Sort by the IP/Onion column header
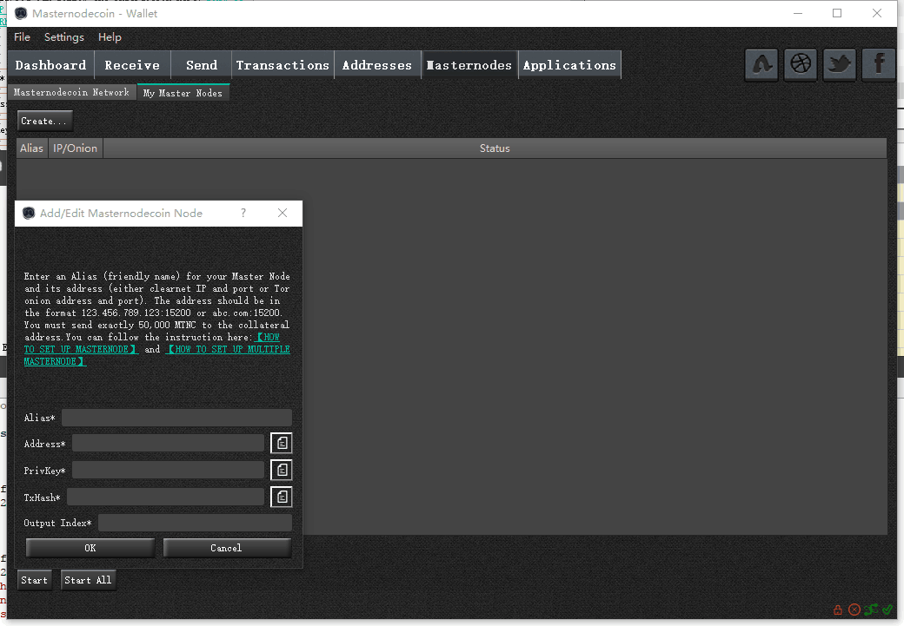This screenshot has height=626, width=904. (x=75, y=148)
